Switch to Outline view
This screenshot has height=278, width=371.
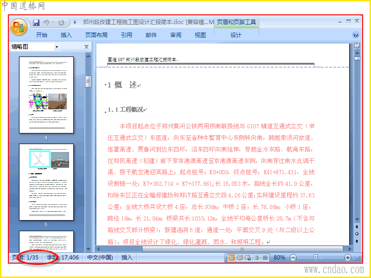click(257, 258)
